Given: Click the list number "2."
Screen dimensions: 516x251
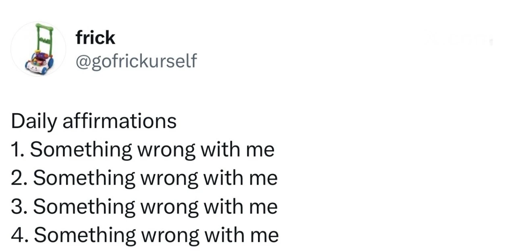Looking at the screenshot, I should tap(19, 178).
